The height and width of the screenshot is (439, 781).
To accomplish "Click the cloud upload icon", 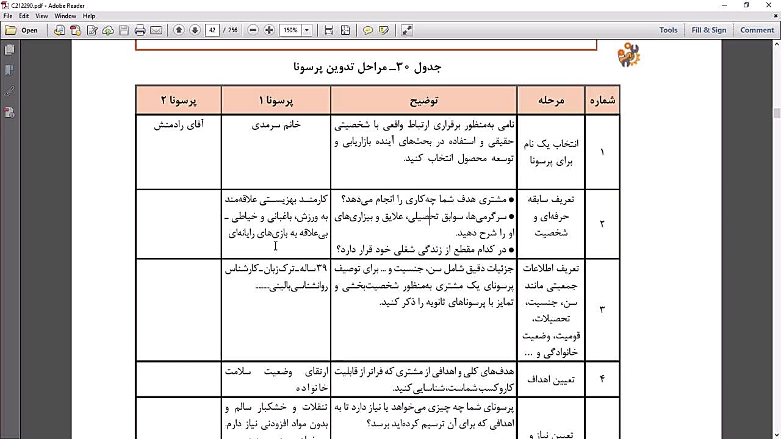I will click(x=108, y=30).
